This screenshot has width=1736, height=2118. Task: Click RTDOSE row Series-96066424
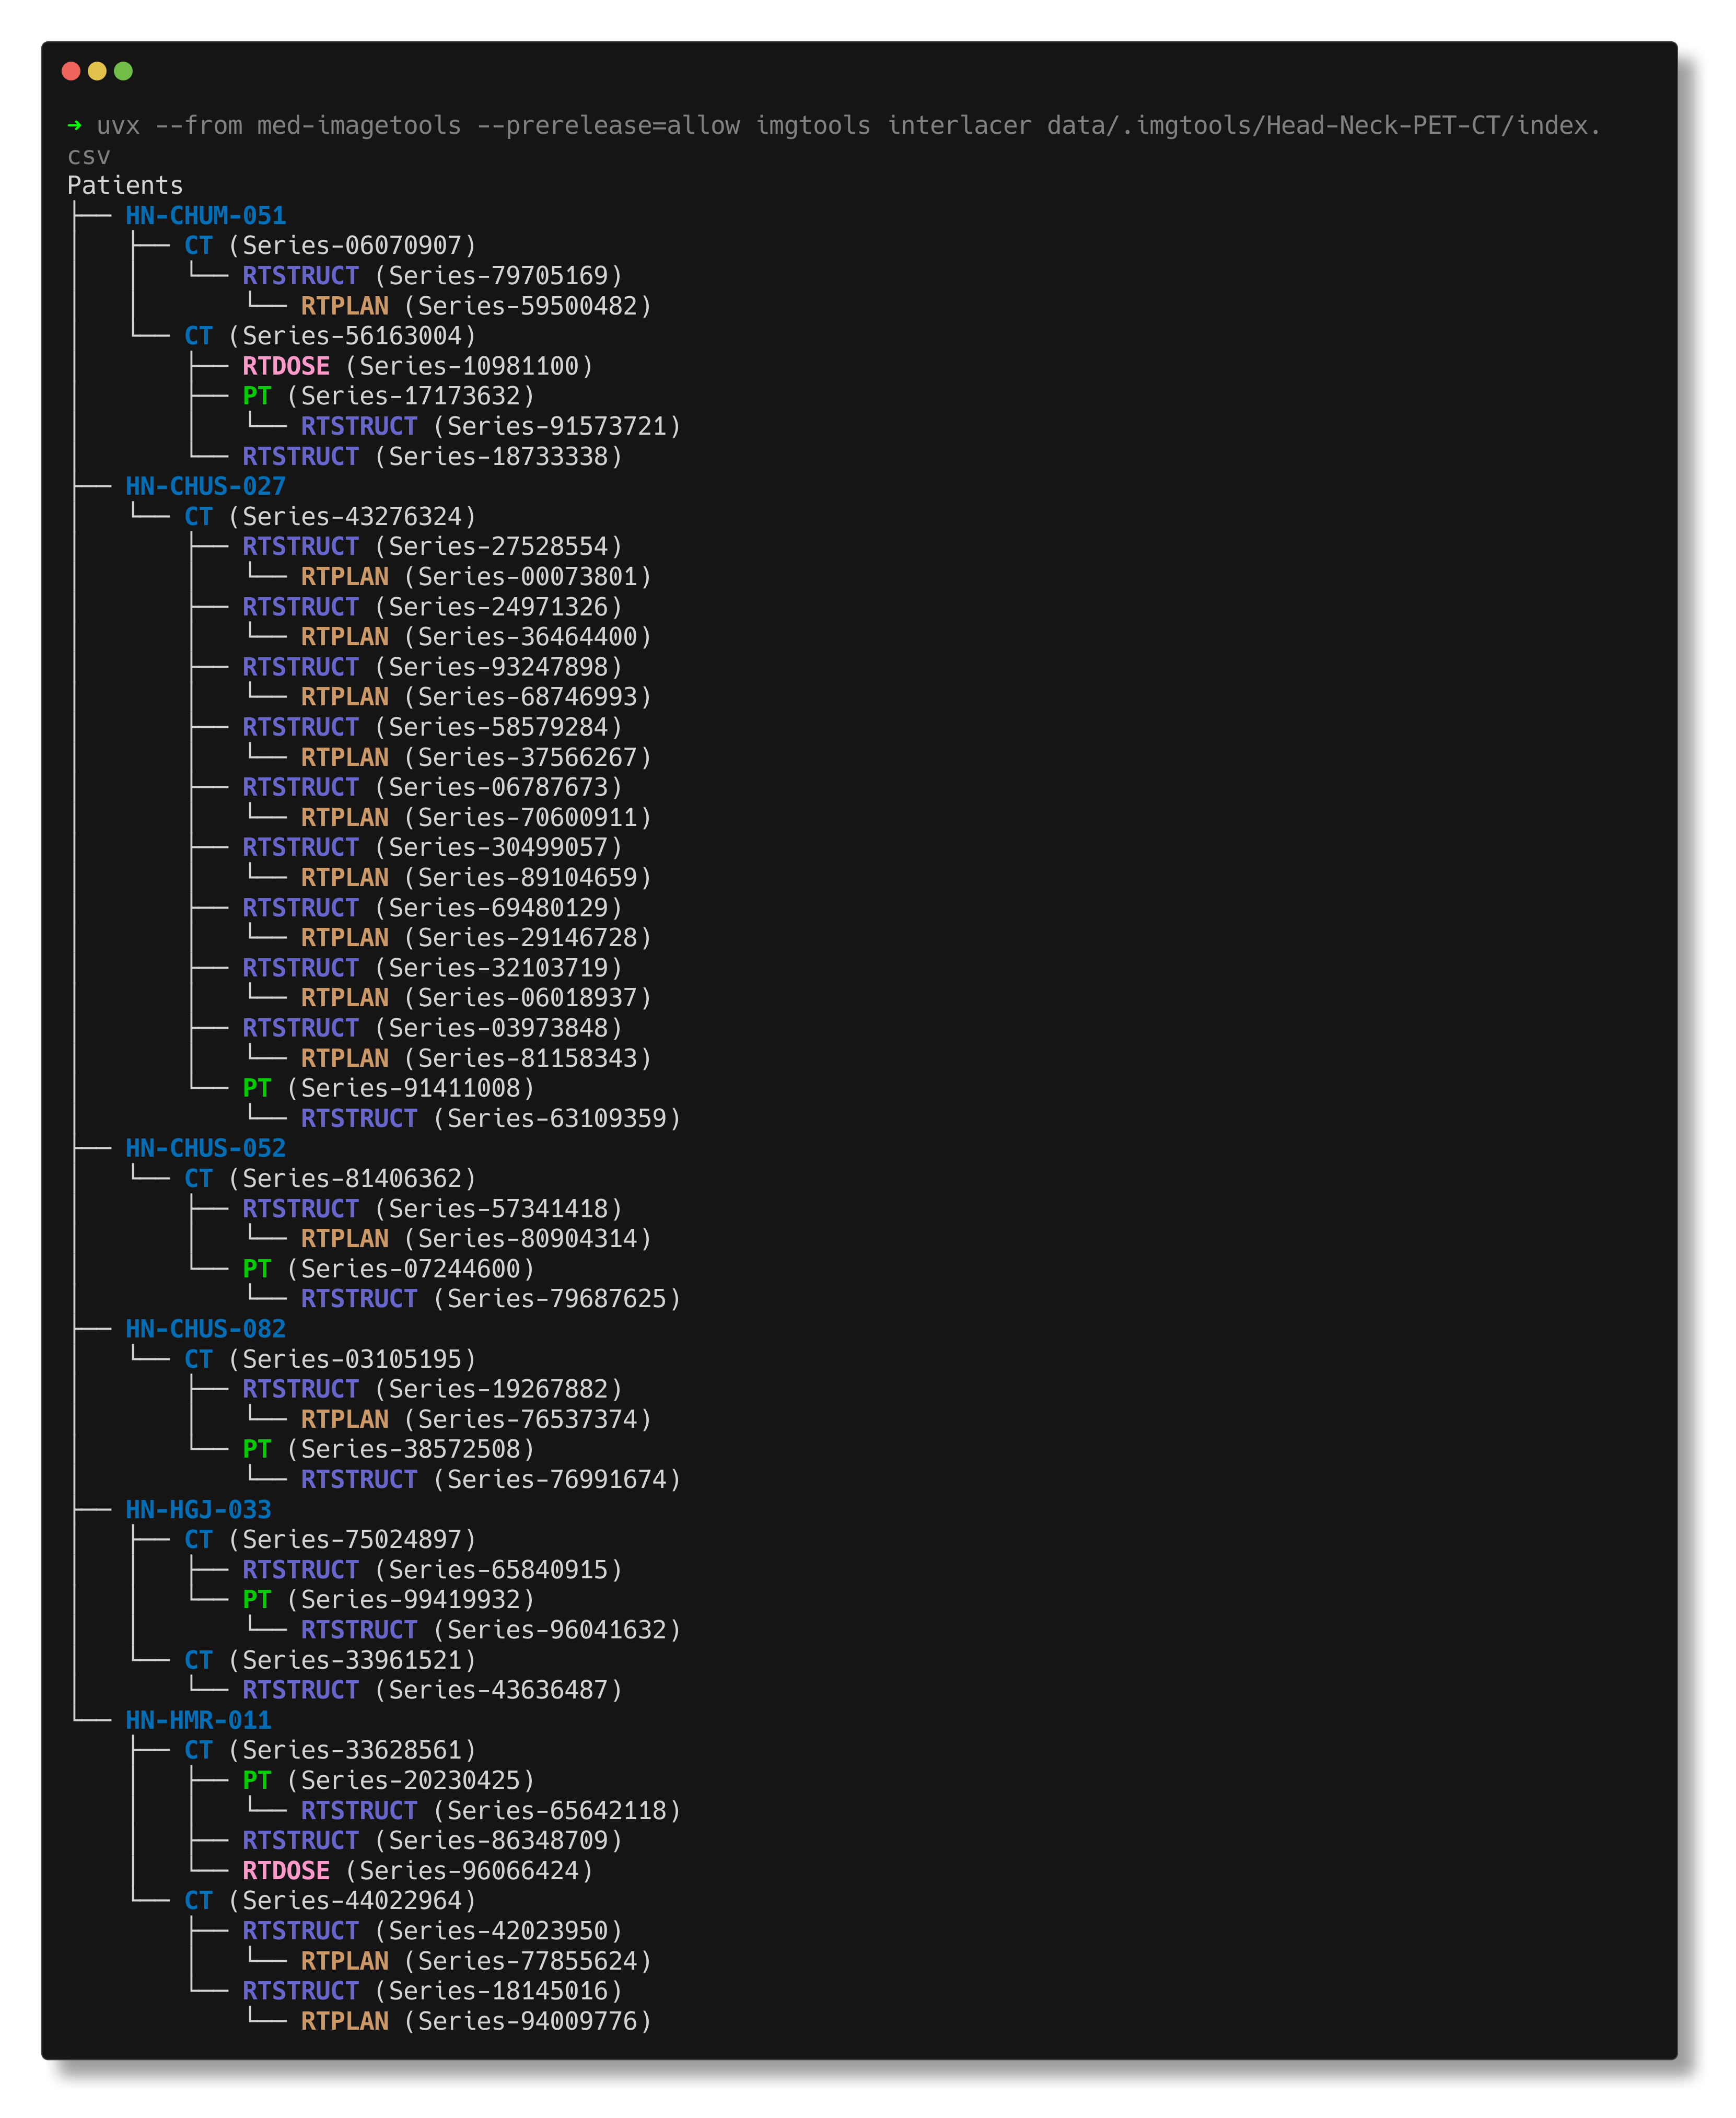click(418, 1871)
